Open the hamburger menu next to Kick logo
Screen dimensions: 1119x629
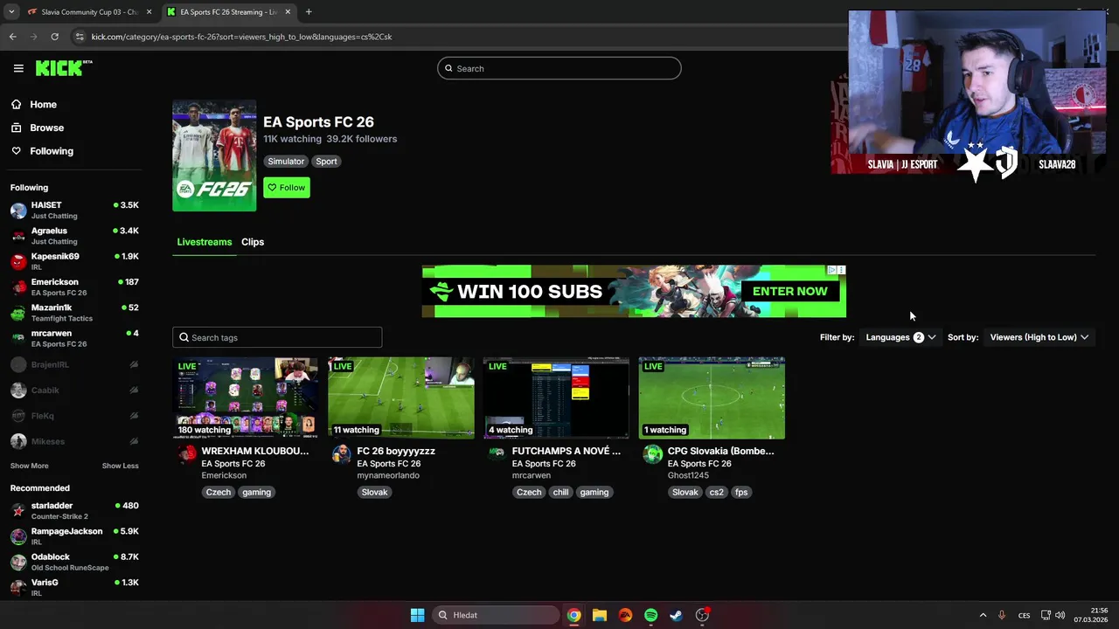pyautogui.click(x=18, y=68)
